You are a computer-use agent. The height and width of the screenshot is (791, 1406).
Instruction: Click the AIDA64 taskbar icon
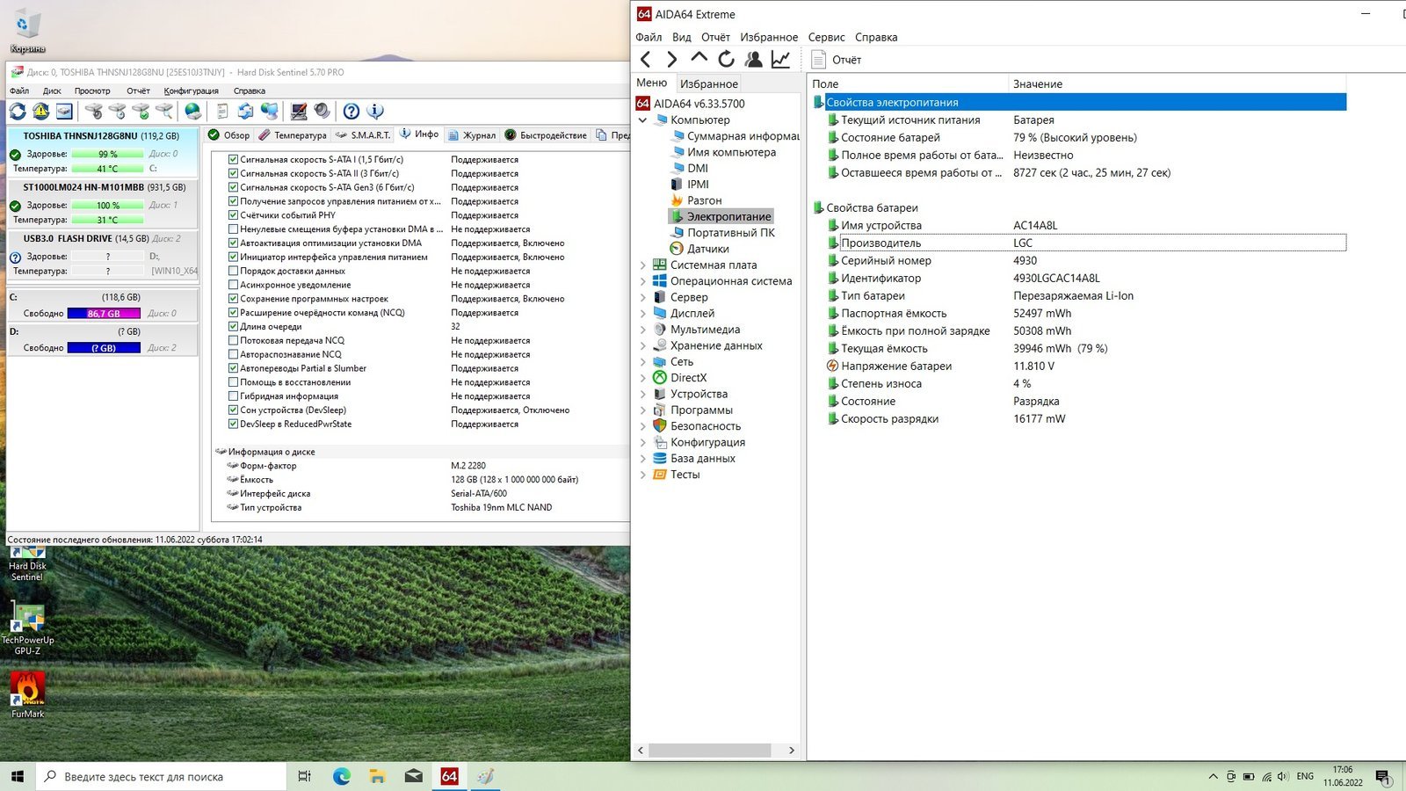(x=449, y=776)
